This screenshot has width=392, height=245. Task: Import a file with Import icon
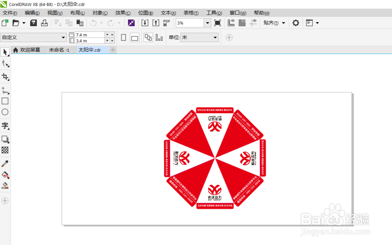[x=145, y=23]
